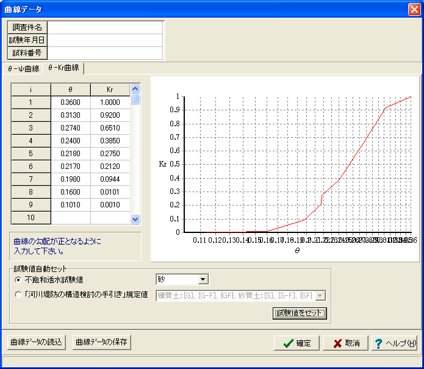Select the Kr cell value 0.0944

(110, 179)
